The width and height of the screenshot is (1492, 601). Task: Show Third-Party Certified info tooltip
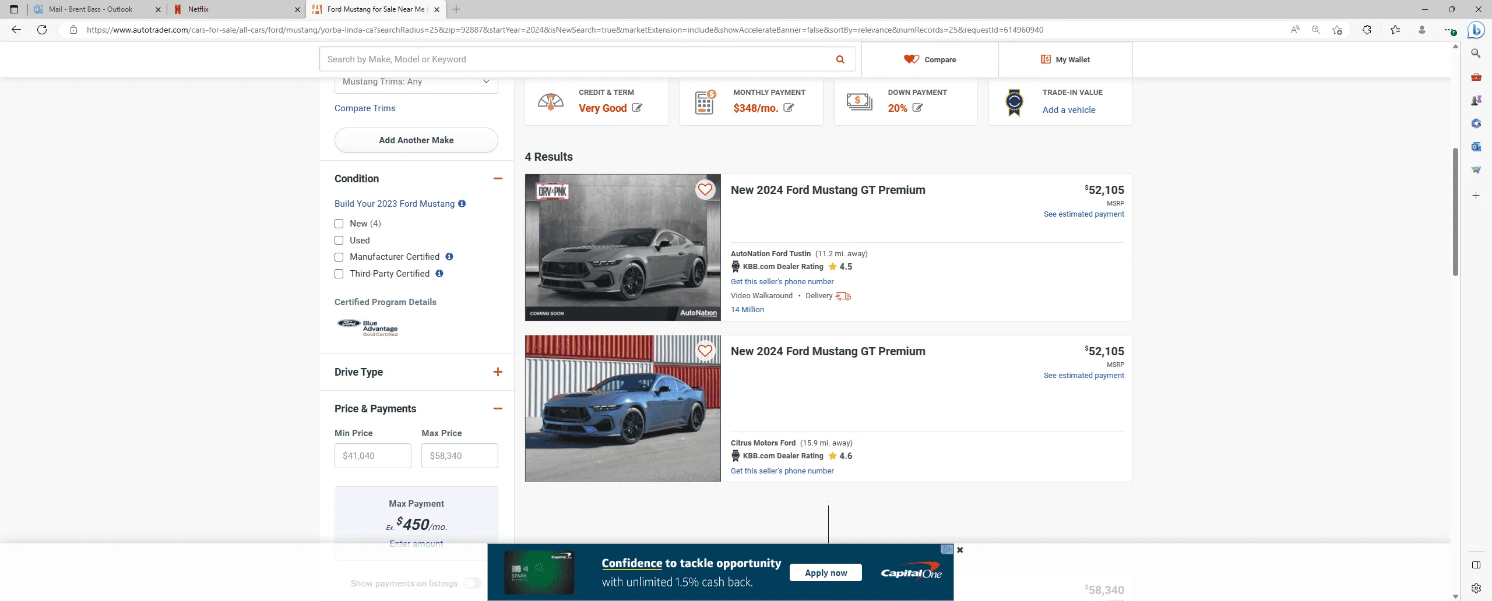439,274
